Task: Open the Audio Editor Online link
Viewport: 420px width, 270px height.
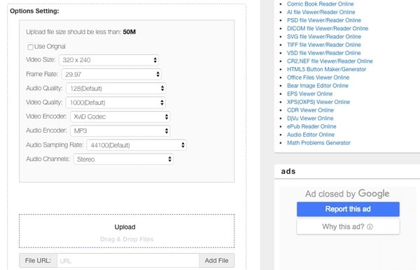Action: [310, 135]
